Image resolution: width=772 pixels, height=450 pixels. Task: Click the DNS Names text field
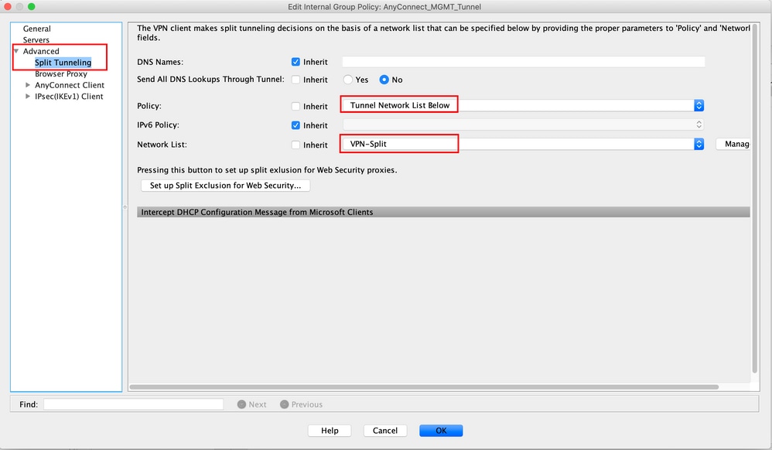point(524,62)
